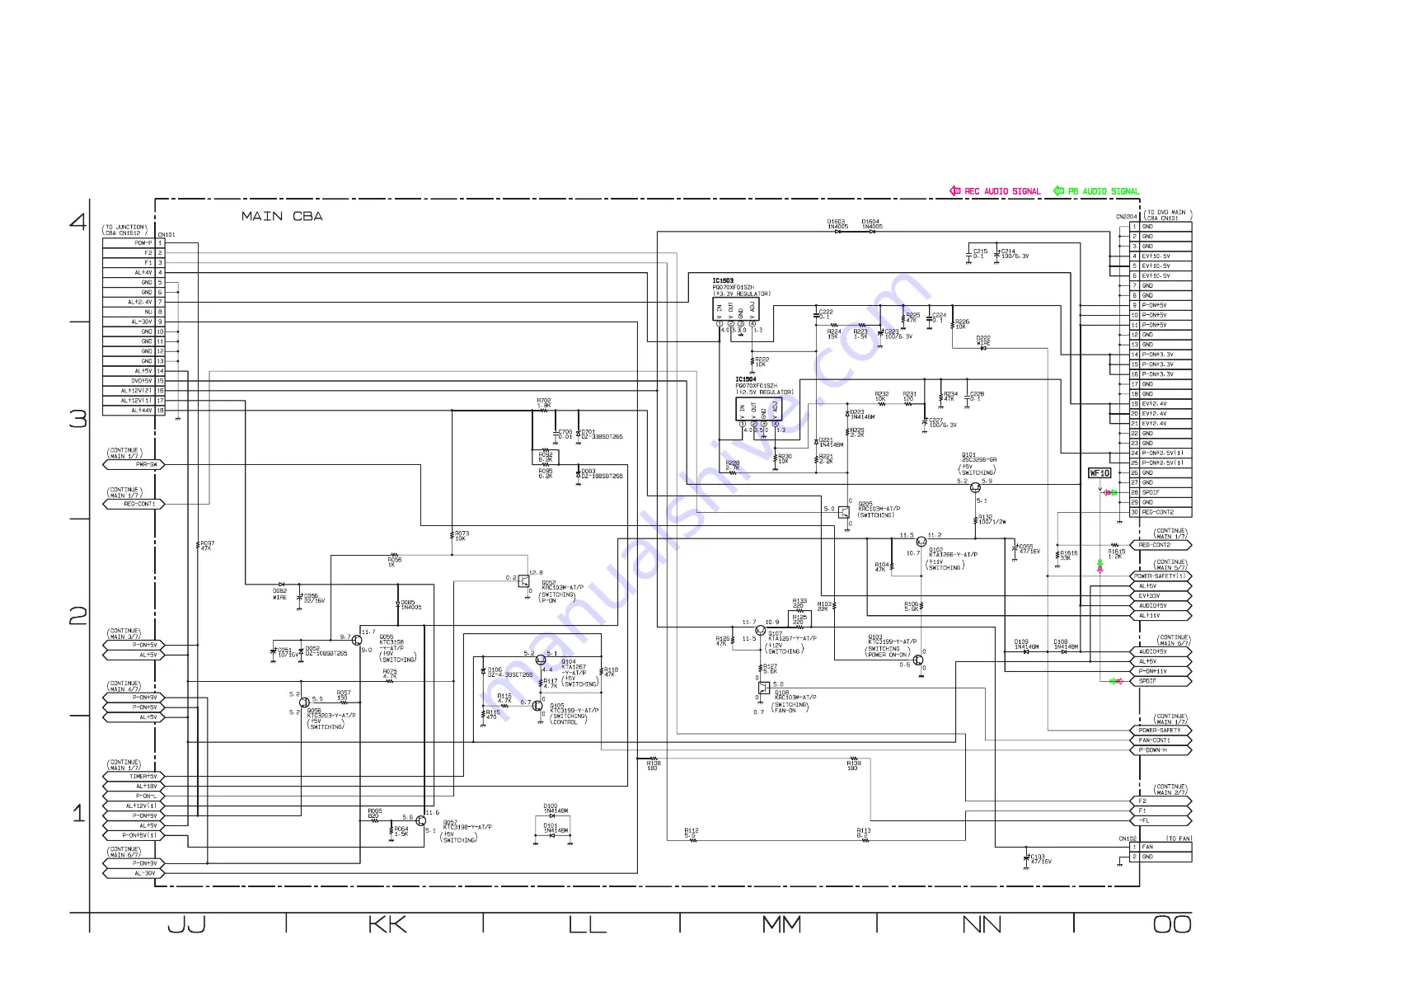The height and width of the screenshot is (982, 1402).
Task: Click the 'DVD+5V' pin 15 on CN101
Action: click(134, 381)
